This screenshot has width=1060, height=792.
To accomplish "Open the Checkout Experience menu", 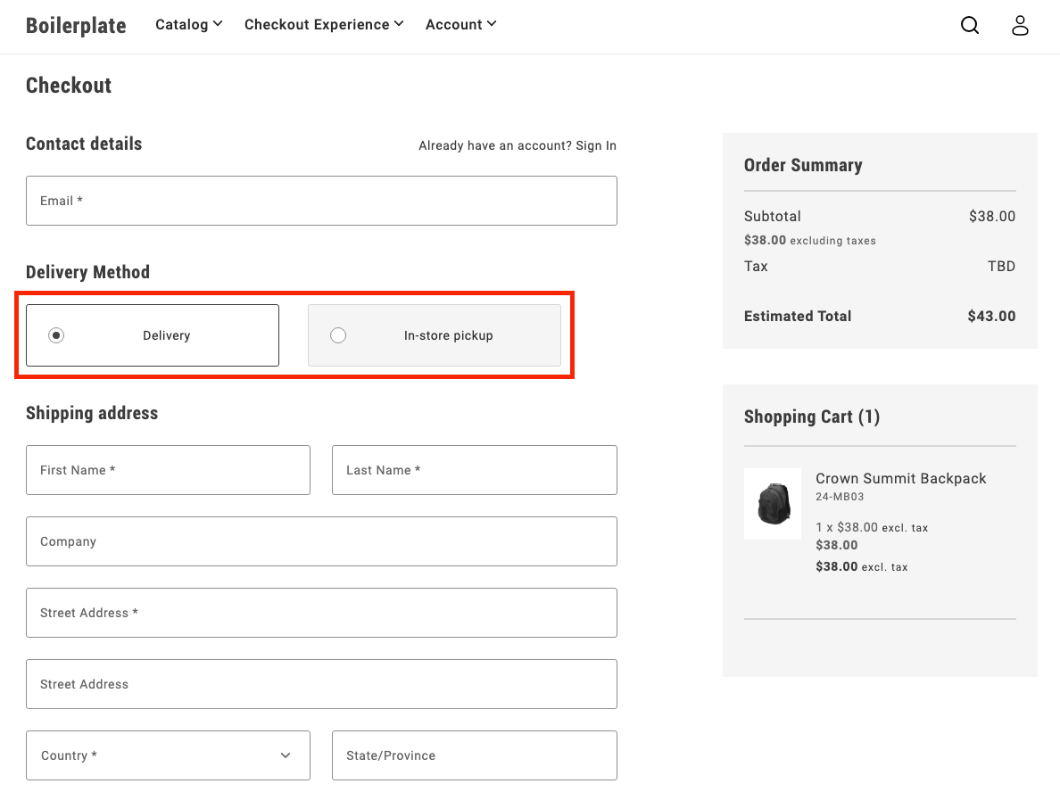I will [x=324, y=25].
